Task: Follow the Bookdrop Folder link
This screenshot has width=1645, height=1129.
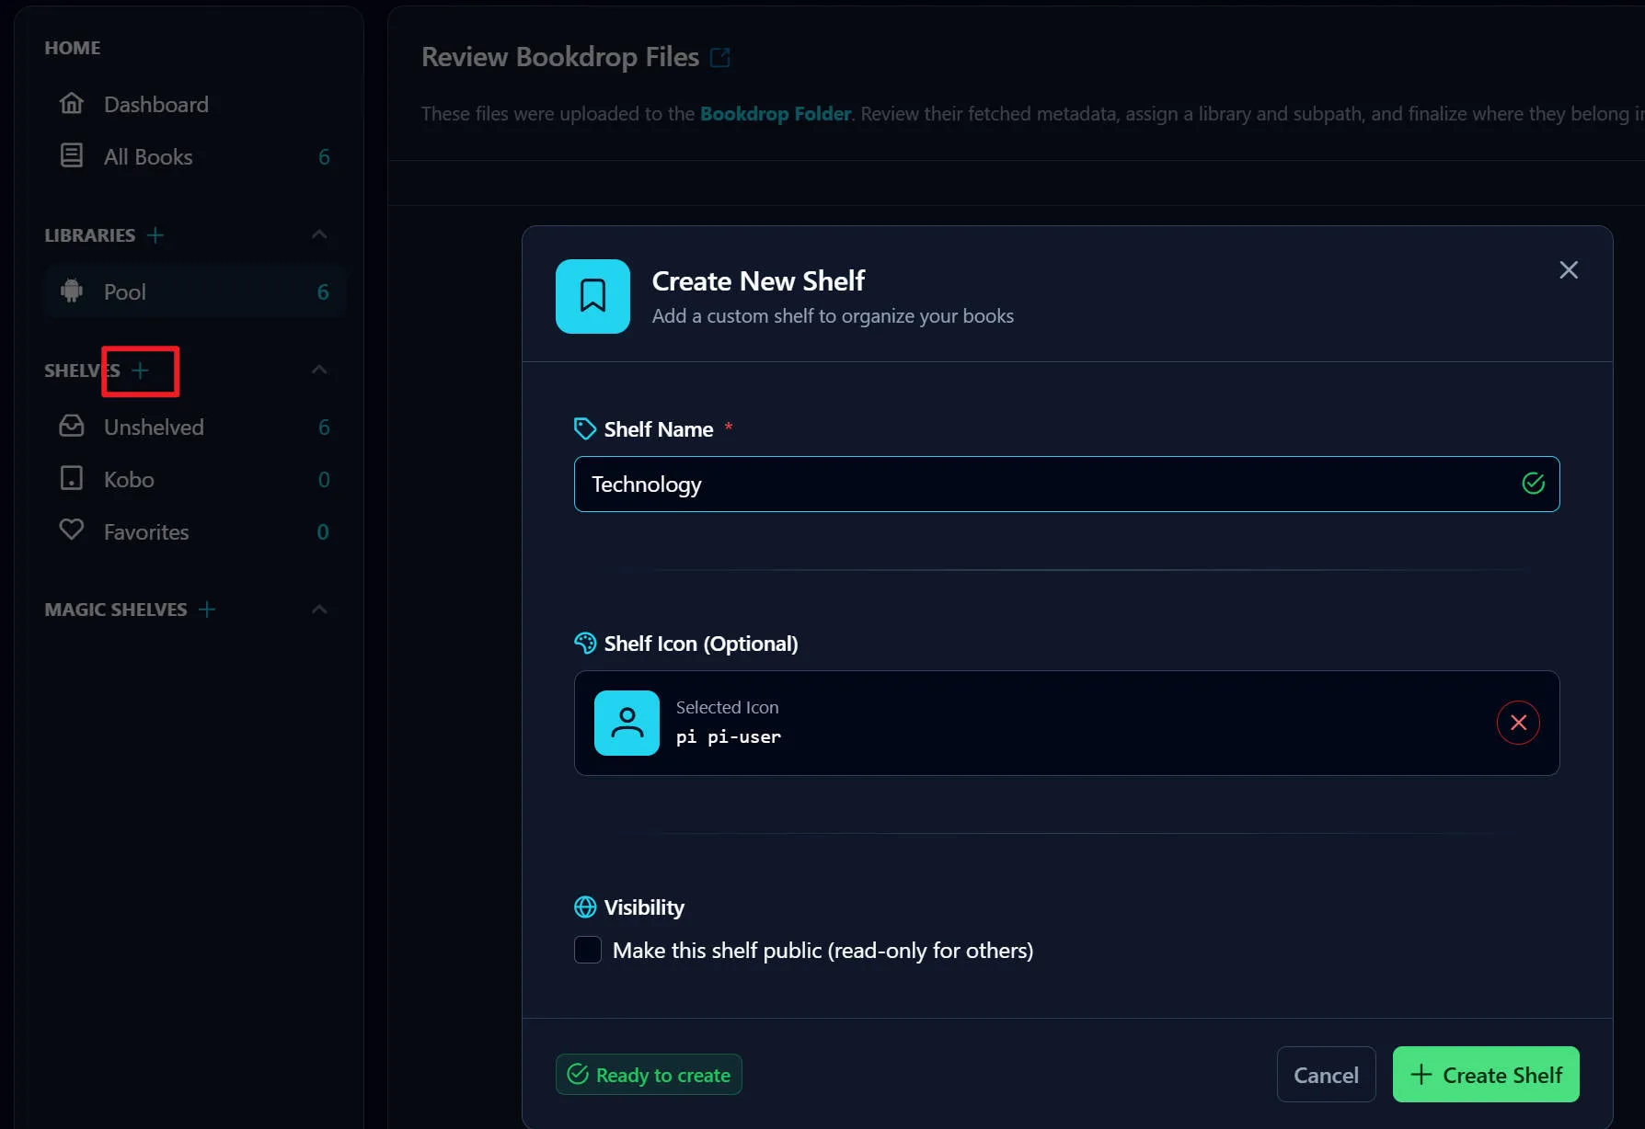Action: click(x=775, y=114)
